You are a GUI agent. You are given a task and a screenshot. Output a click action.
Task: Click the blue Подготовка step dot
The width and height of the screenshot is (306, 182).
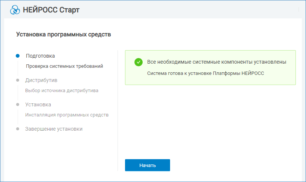(18, 56)
